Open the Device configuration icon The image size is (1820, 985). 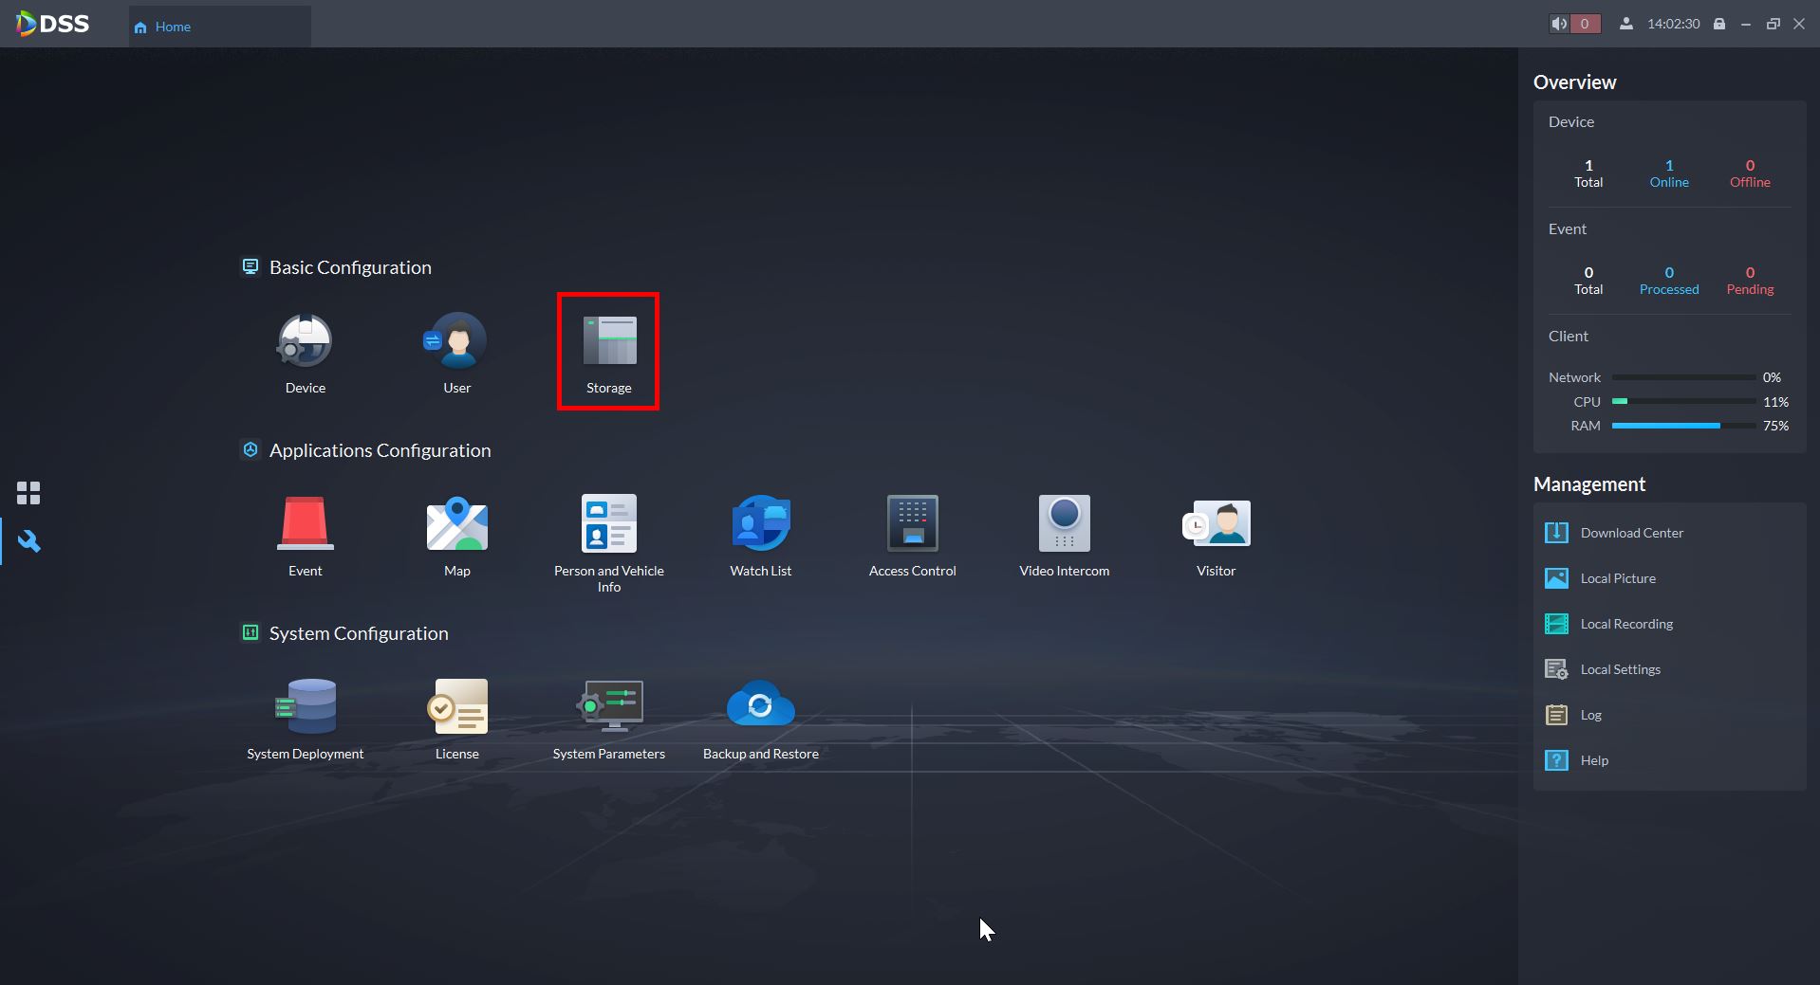[x=305, y=342]
